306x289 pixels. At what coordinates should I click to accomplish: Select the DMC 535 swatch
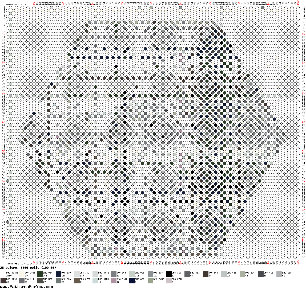click(40, 281)
